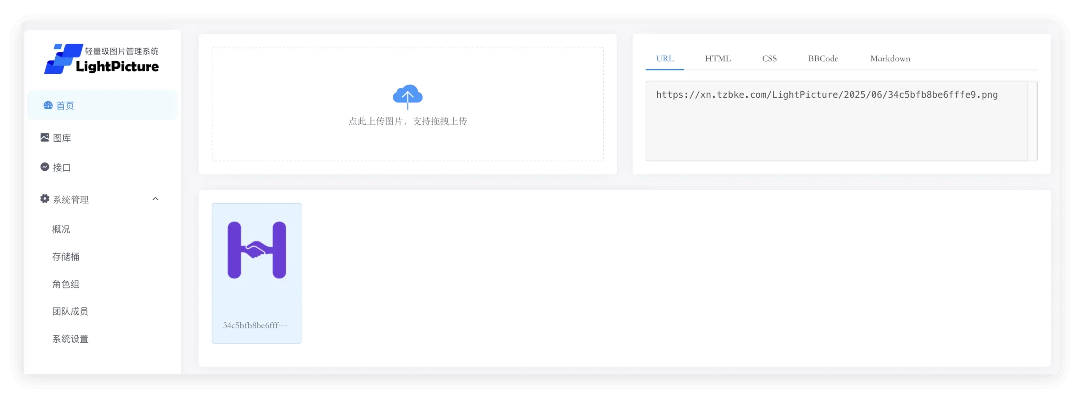Select the BBCode tab

click(823, 59)
